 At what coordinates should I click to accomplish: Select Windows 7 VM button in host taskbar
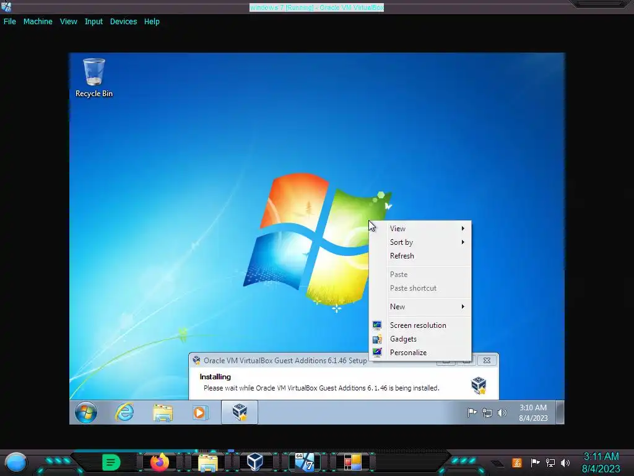(x=305, y=462)
